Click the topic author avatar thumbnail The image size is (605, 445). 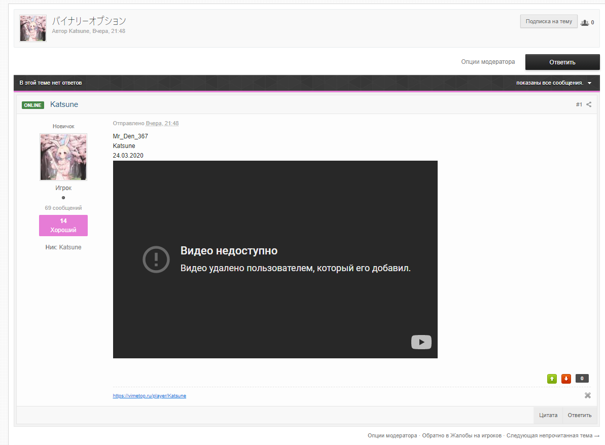pos(33,28)
